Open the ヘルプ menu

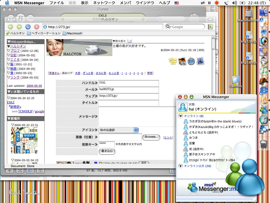165,3
